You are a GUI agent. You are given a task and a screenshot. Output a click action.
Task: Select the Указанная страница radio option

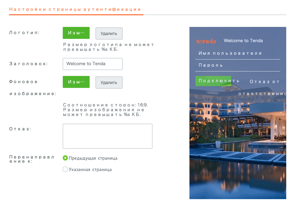click(65, 170)
